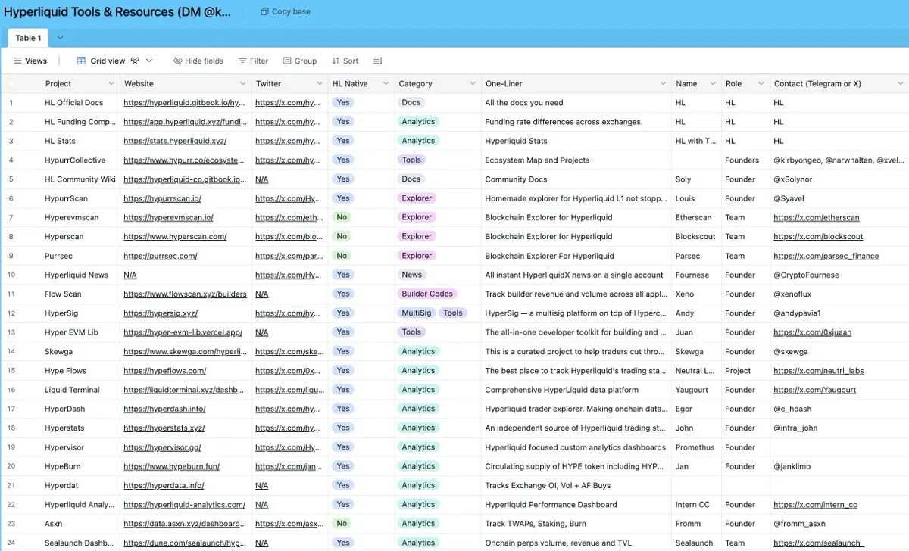This screenshot has width=909, height=551.
Task: Open the x.com/intern_cc contact link
Action: (816, 504)
